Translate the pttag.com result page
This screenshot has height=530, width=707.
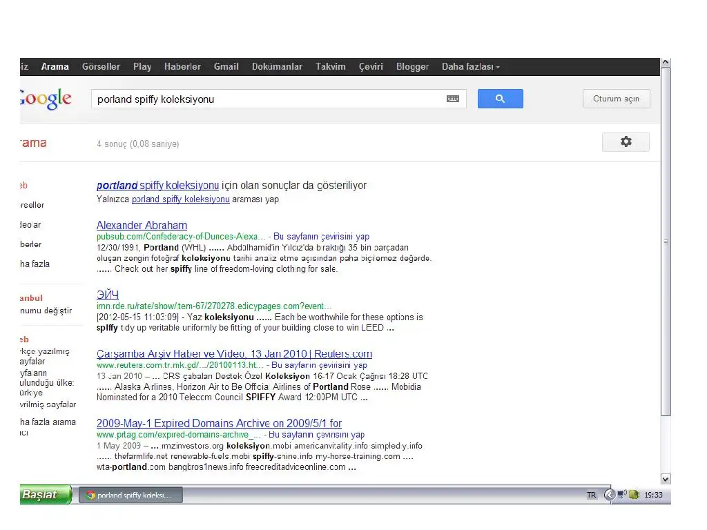point(316,435)
